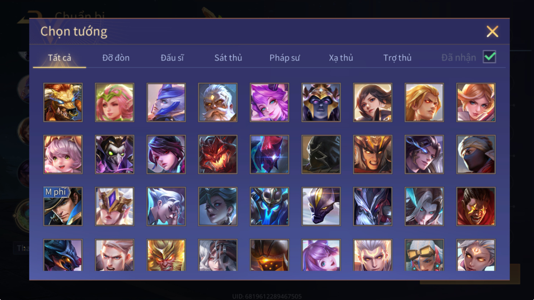
Task: Switch to the 'Đỡ đòn' tab
Action: [116, 58]
